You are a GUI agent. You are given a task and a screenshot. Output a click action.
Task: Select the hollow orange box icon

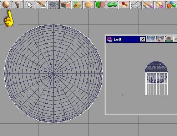point(65,5)
